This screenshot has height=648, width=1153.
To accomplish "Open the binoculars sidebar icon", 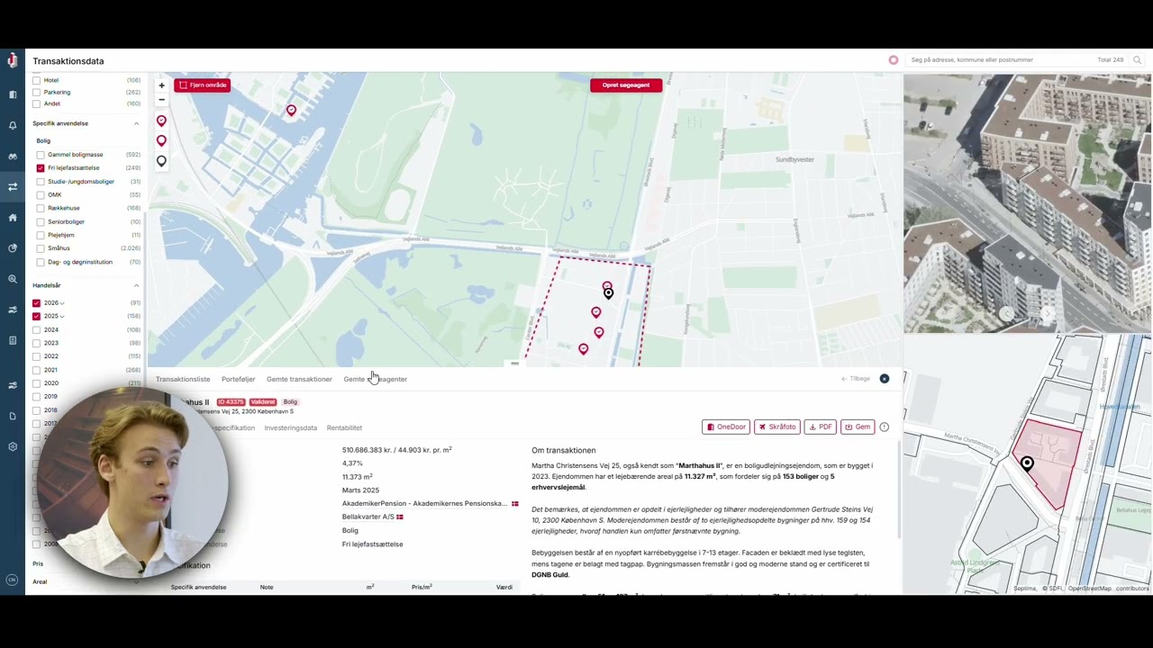I will [13, 156].
